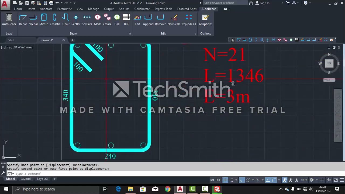Select the Remove tool
Screen dimensions: 345x194
coord(160,20)
